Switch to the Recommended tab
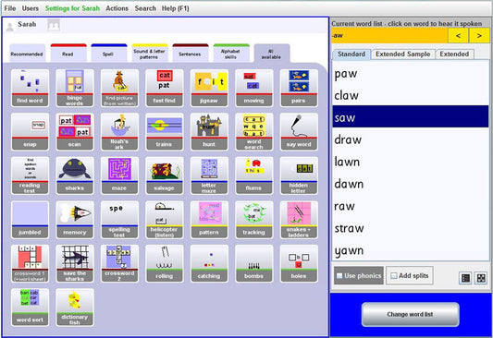The width and height of the screenshot is (493, 338). [x=27, y=54]
